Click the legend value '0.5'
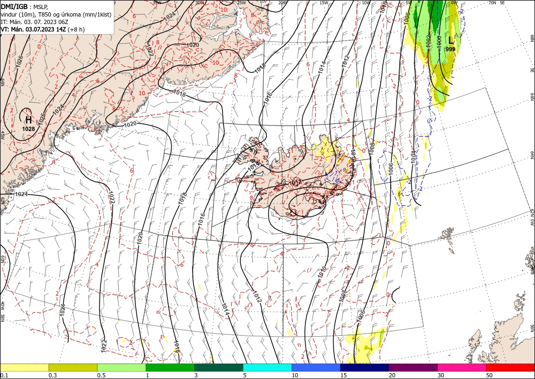Viewport: 535px width, 379px height. (x=101, y=375)
